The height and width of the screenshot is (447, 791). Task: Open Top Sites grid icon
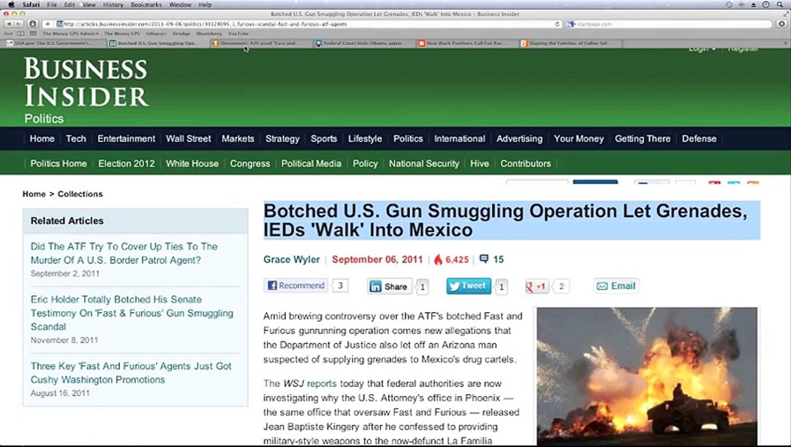coord(33,34)
